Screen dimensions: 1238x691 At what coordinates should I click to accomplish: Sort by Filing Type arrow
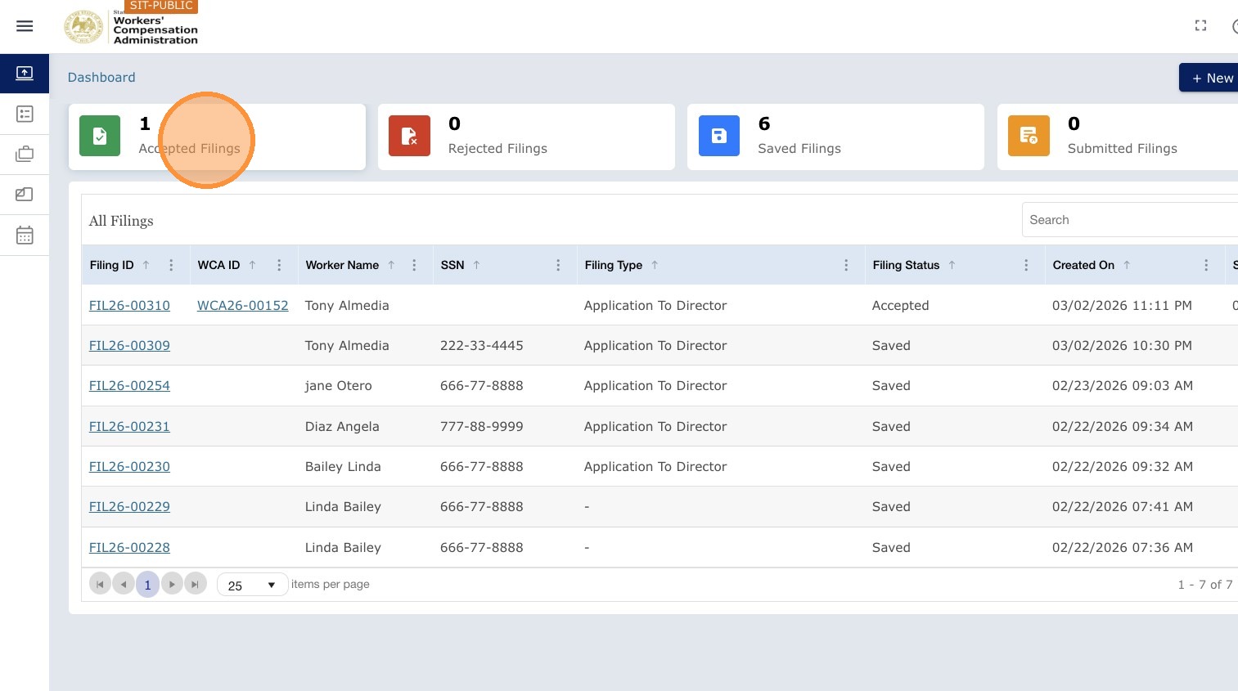655,265
